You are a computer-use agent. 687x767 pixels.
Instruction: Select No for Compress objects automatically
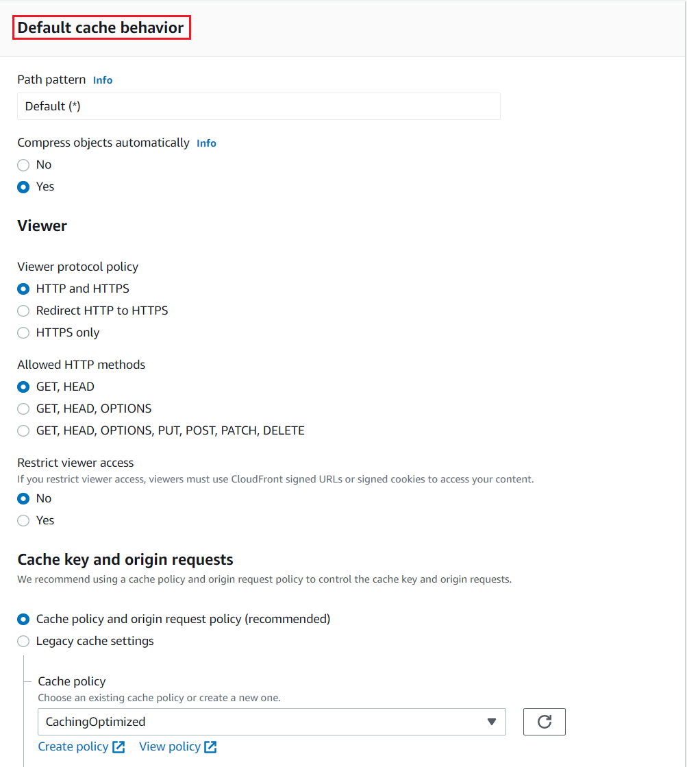click(x=23, y=165)
